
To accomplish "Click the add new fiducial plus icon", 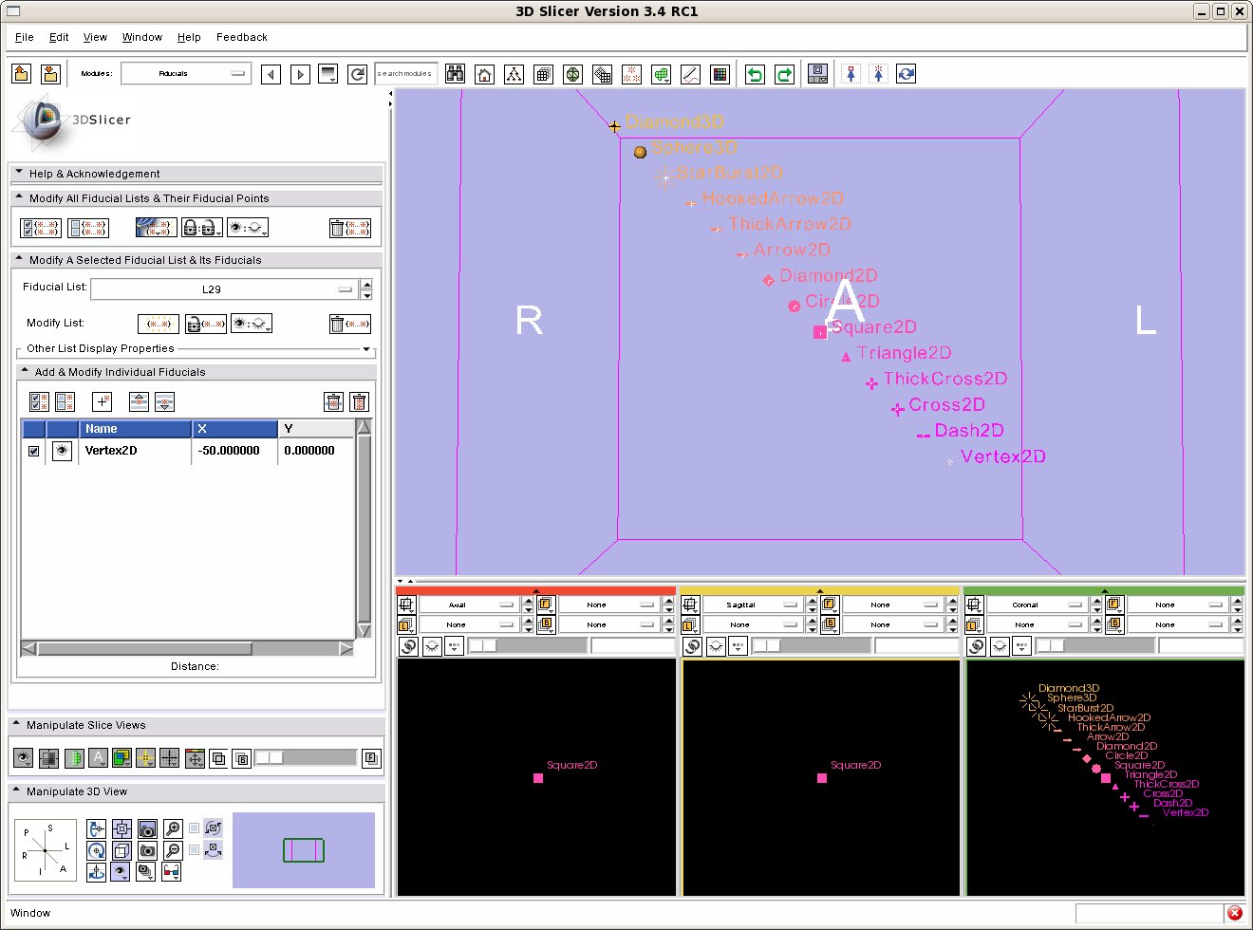I will pyautogui.click(x=103, y=401).
